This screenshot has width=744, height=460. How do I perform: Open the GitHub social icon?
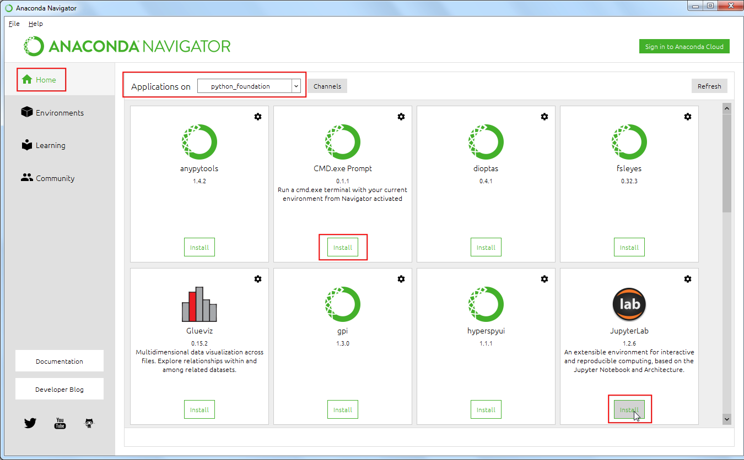coord(89,423)
